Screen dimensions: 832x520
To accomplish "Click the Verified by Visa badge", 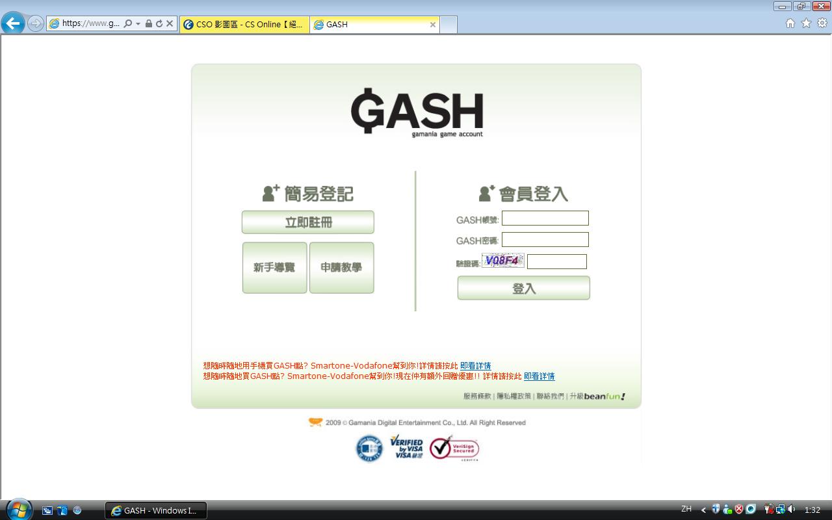I will [406, 448].
